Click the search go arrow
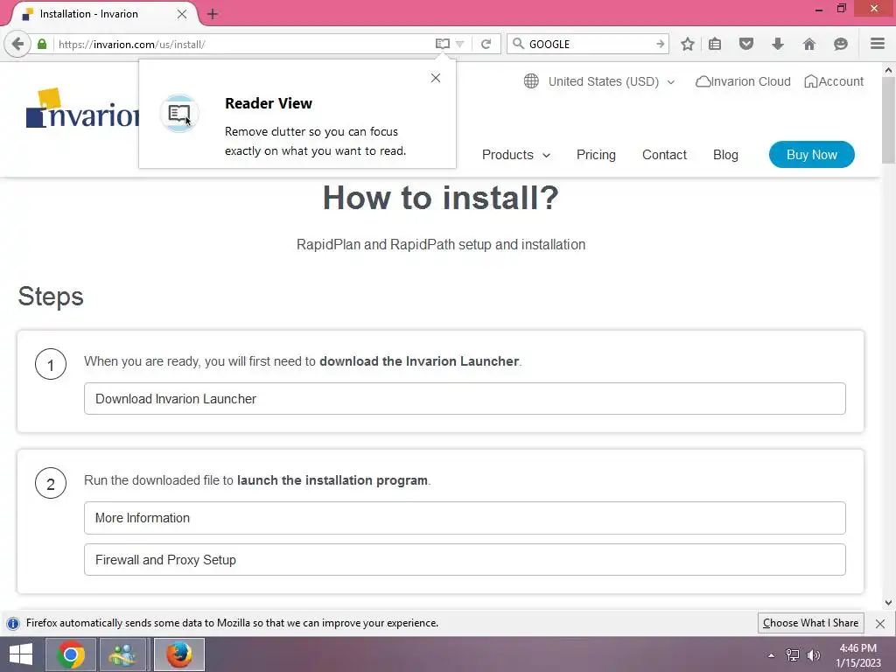Image resolution: width=896 pixels, height=672 pixels. [660, 44]
